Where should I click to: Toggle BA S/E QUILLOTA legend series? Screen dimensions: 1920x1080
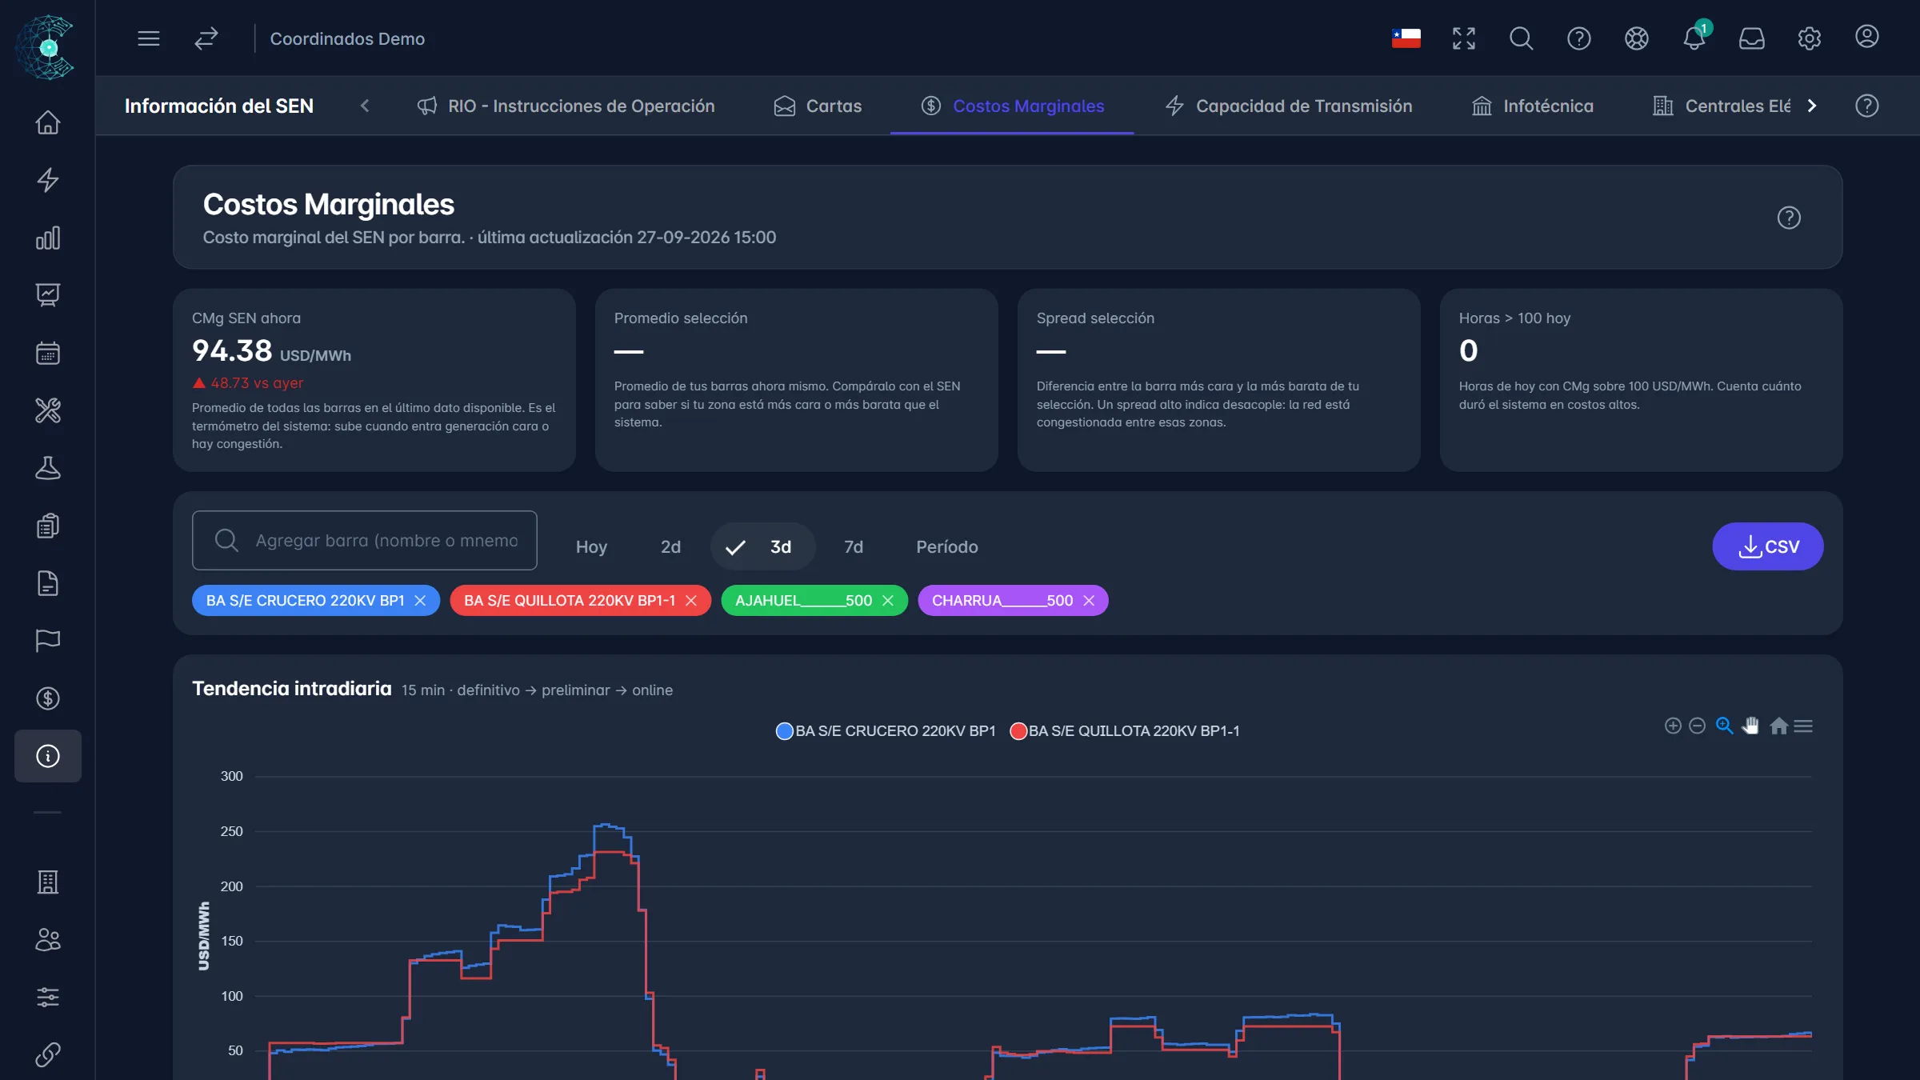(1125, 730)
